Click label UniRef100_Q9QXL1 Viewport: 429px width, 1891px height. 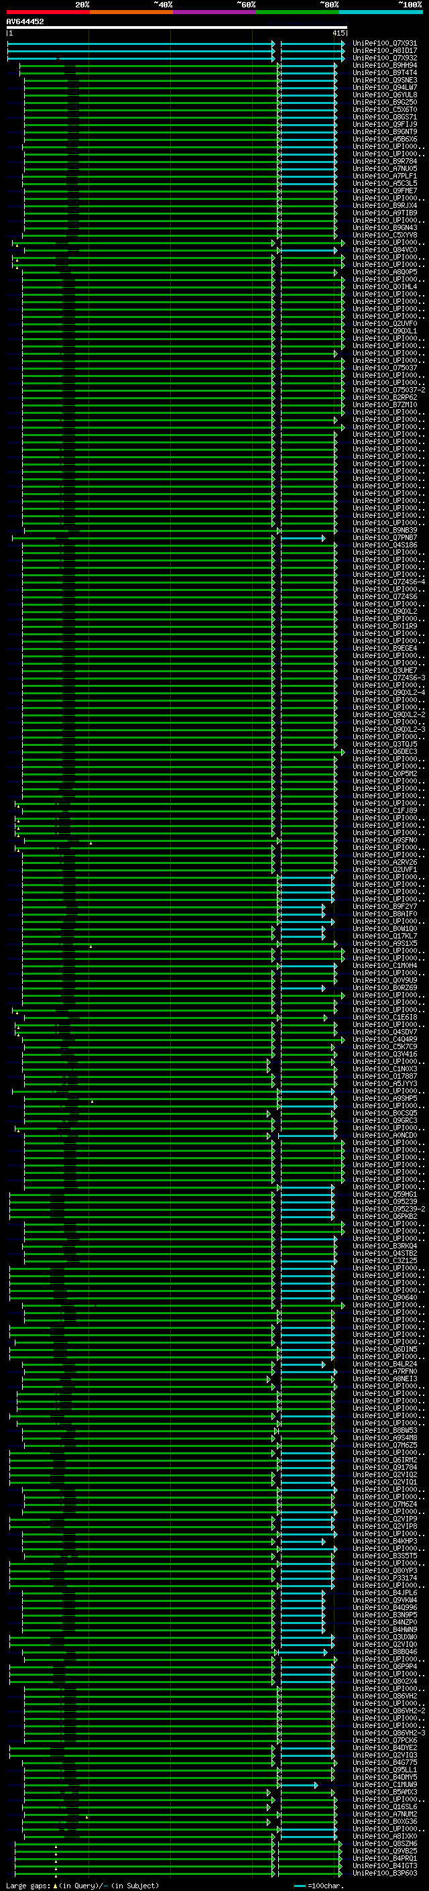pos(385,331)
